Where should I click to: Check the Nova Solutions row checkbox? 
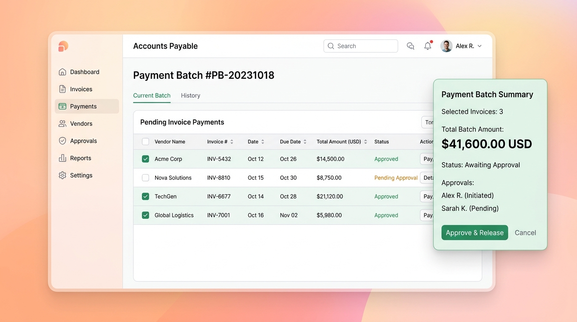(146, 178)
